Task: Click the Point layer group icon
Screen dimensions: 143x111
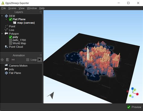Action: tap(6, 26)
